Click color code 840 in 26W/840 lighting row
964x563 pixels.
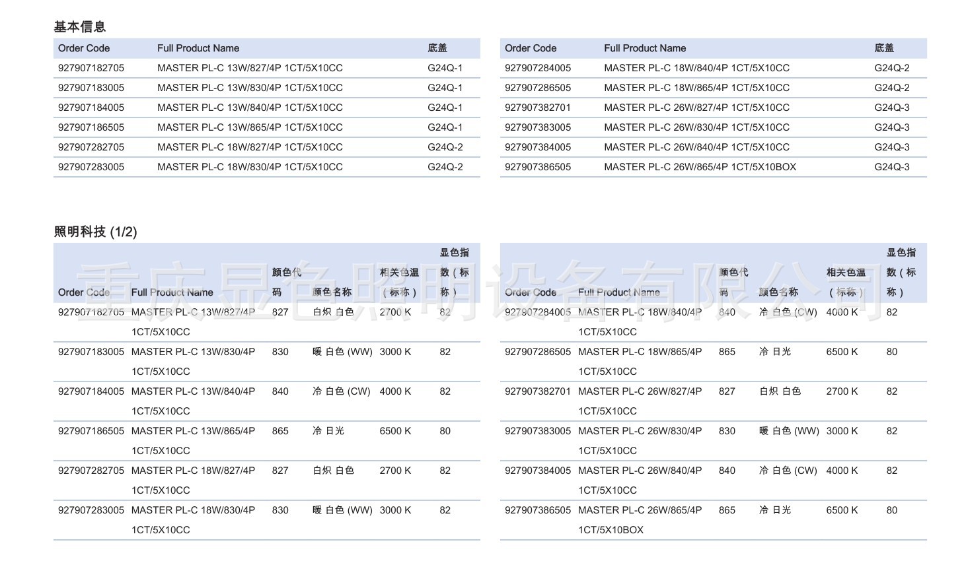coord(727,471)
